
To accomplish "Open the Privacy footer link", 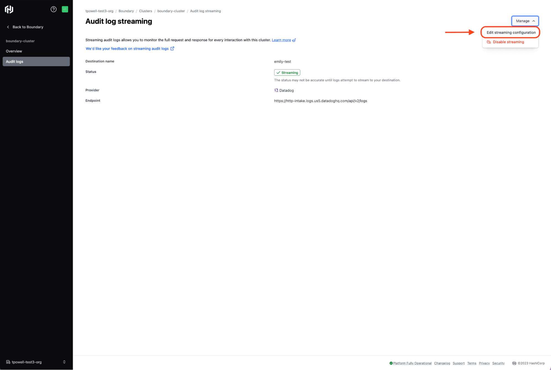I will click(x=484, y=363).
